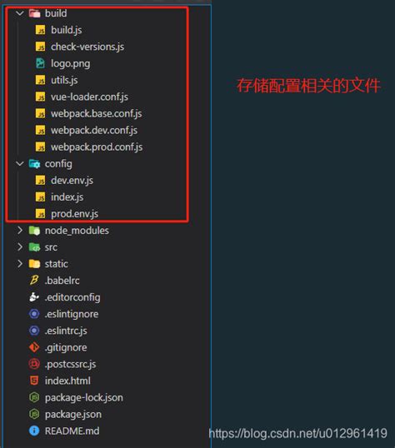Screen dimensions: 395x448
Task: Collapse the config folder chevron
Action: click(20, 164)
